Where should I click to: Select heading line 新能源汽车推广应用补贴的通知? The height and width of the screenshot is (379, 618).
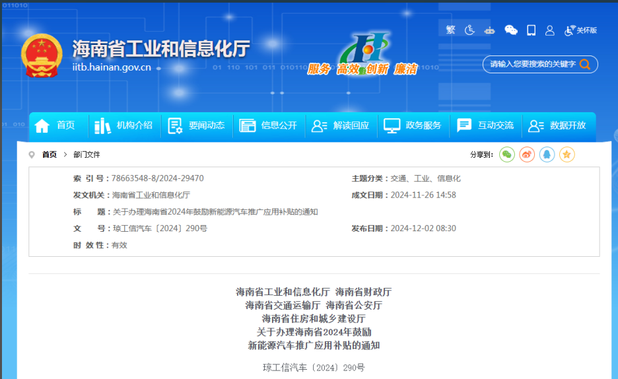[x=314, y=345]
